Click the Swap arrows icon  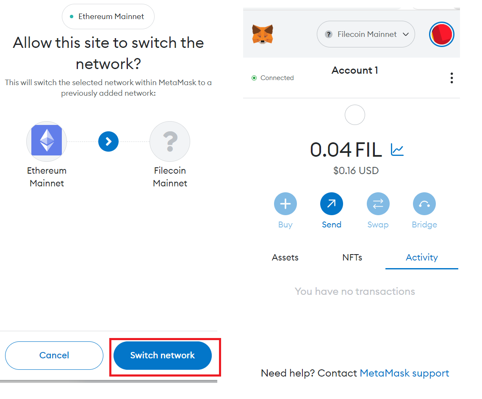378,204
